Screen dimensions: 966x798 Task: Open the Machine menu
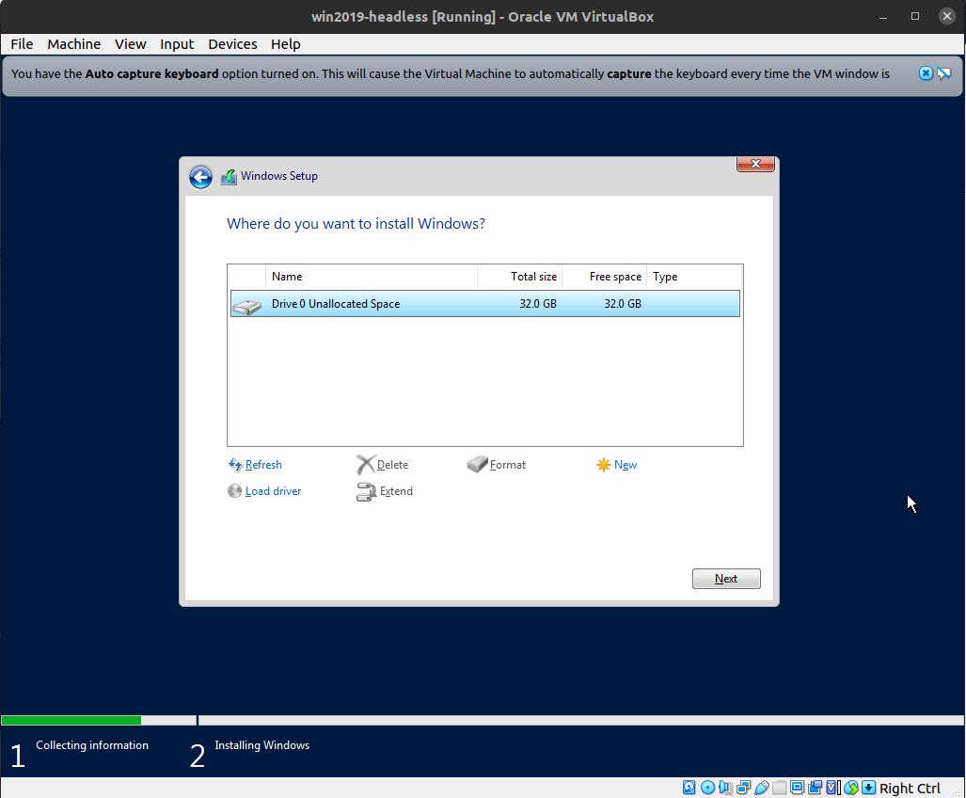click(74, 44)
